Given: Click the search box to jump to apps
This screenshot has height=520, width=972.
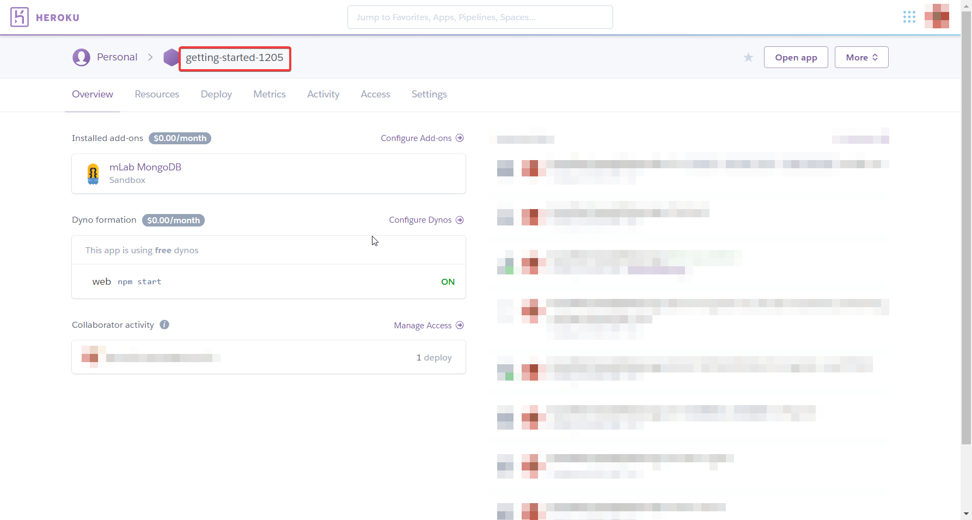Looking at the screenshot, I should (480, 17).
